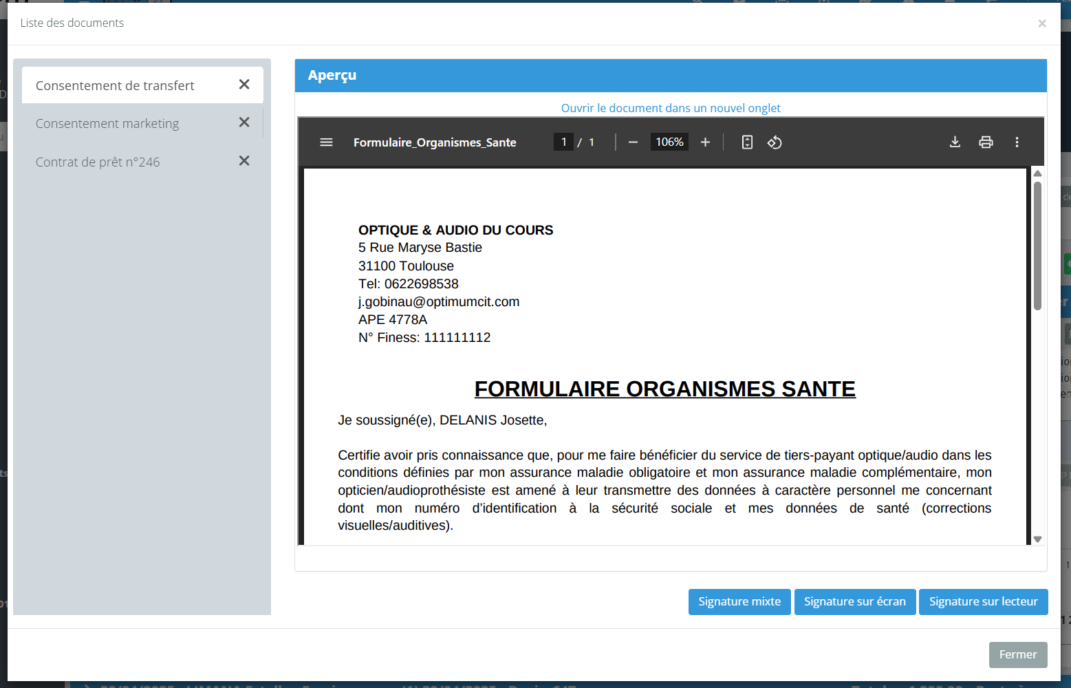This screenshot has height=688, width=1071.
Task: Rotate the document counterclockwise
Action: point(775,142)
